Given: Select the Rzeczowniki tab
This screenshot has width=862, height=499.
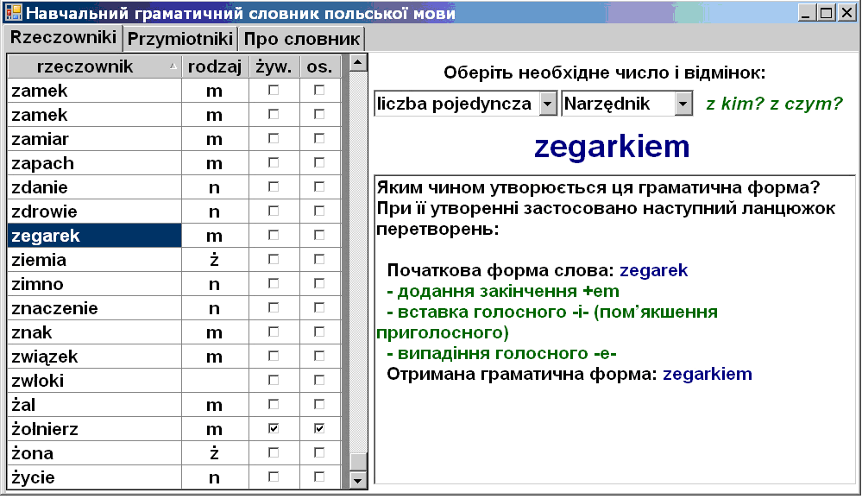Looking at the screenshot, I should point(64,38).
